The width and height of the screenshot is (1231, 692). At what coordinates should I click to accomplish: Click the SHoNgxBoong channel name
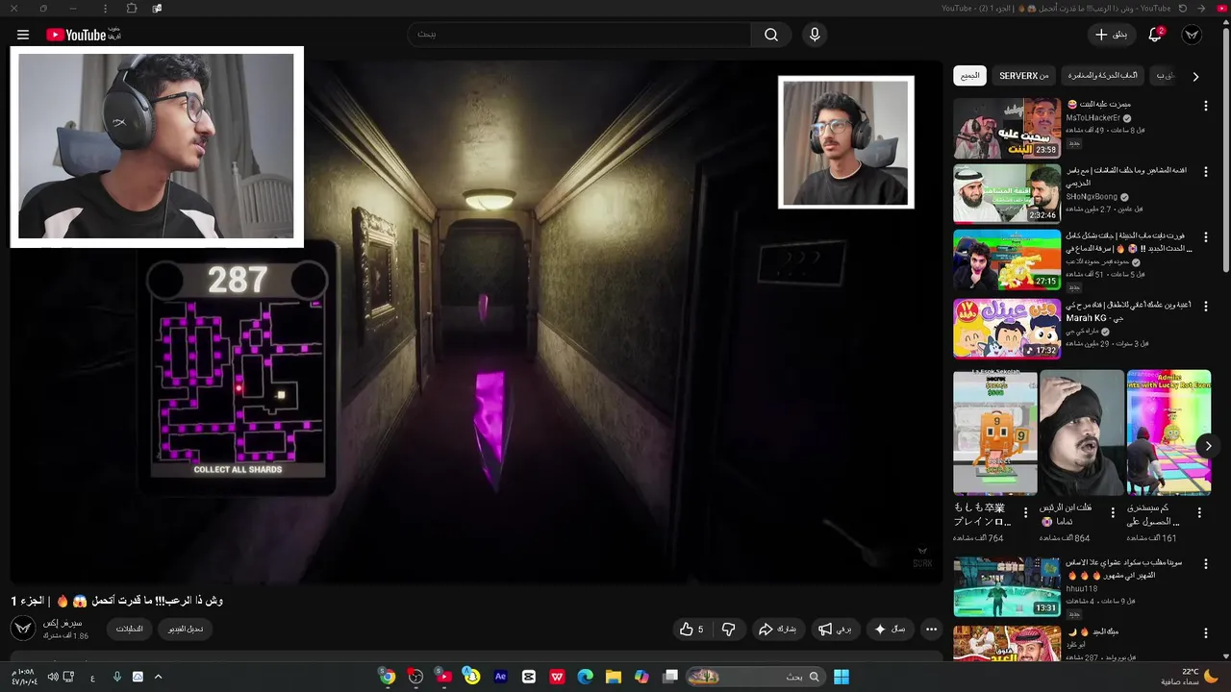point(1092,197)
